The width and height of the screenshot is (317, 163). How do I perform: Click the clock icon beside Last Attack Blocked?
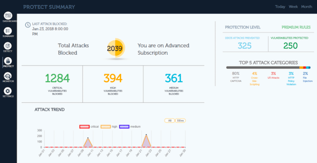27,25
